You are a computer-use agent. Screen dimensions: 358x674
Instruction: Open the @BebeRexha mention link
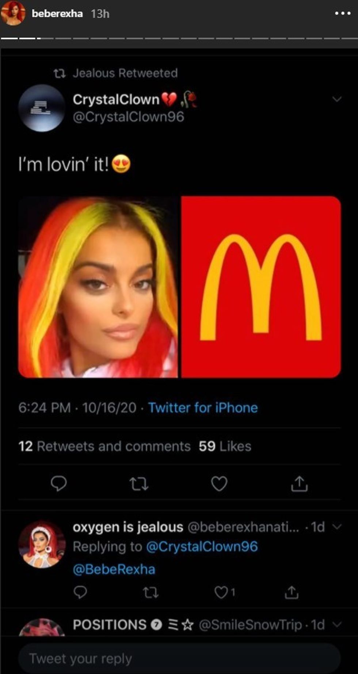point(114,569)
